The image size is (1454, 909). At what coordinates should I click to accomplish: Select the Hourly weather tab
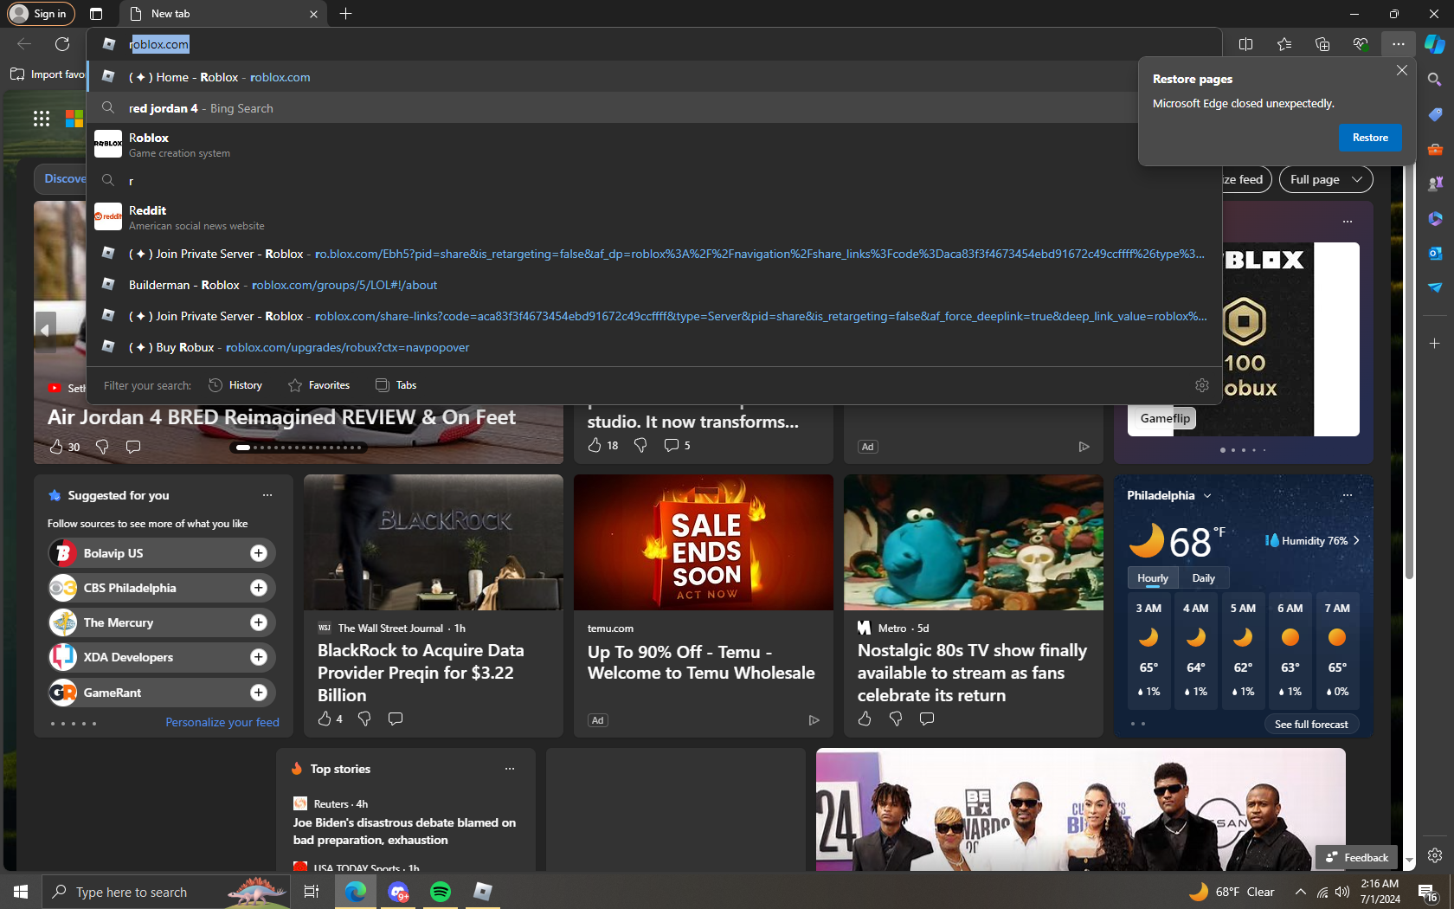click(x=1152, y=578)
